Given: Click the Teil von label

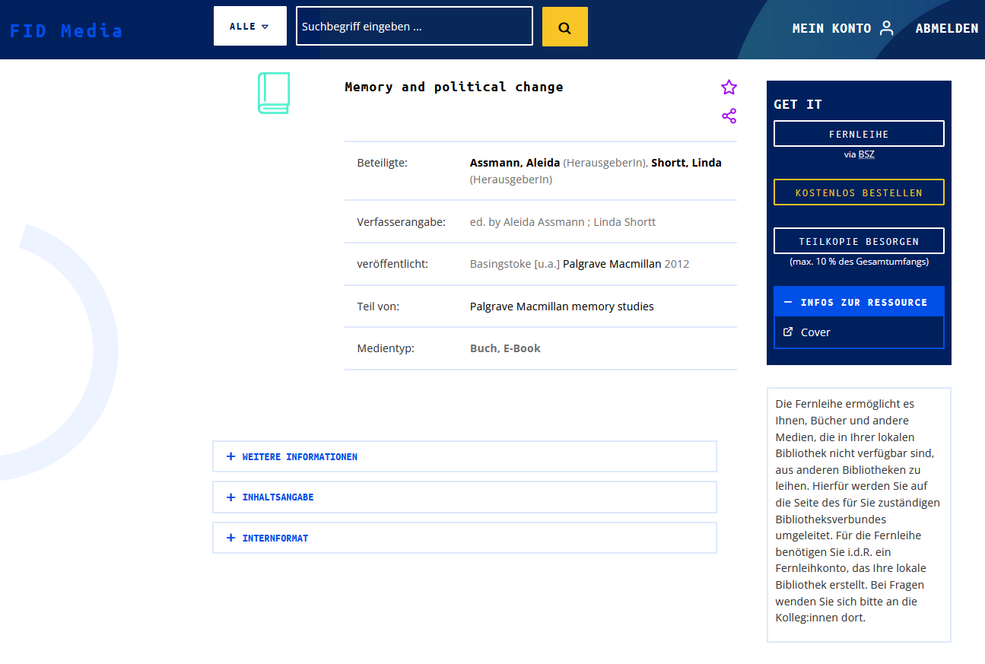Looking at the screenshot, I should (x=378, y=307).
